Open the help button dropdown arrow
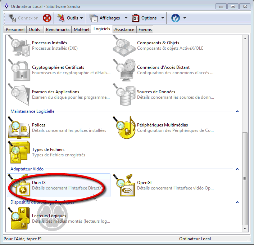Image resolution: width=254 pixels, height=245 pixels. [x=185, y=18]
